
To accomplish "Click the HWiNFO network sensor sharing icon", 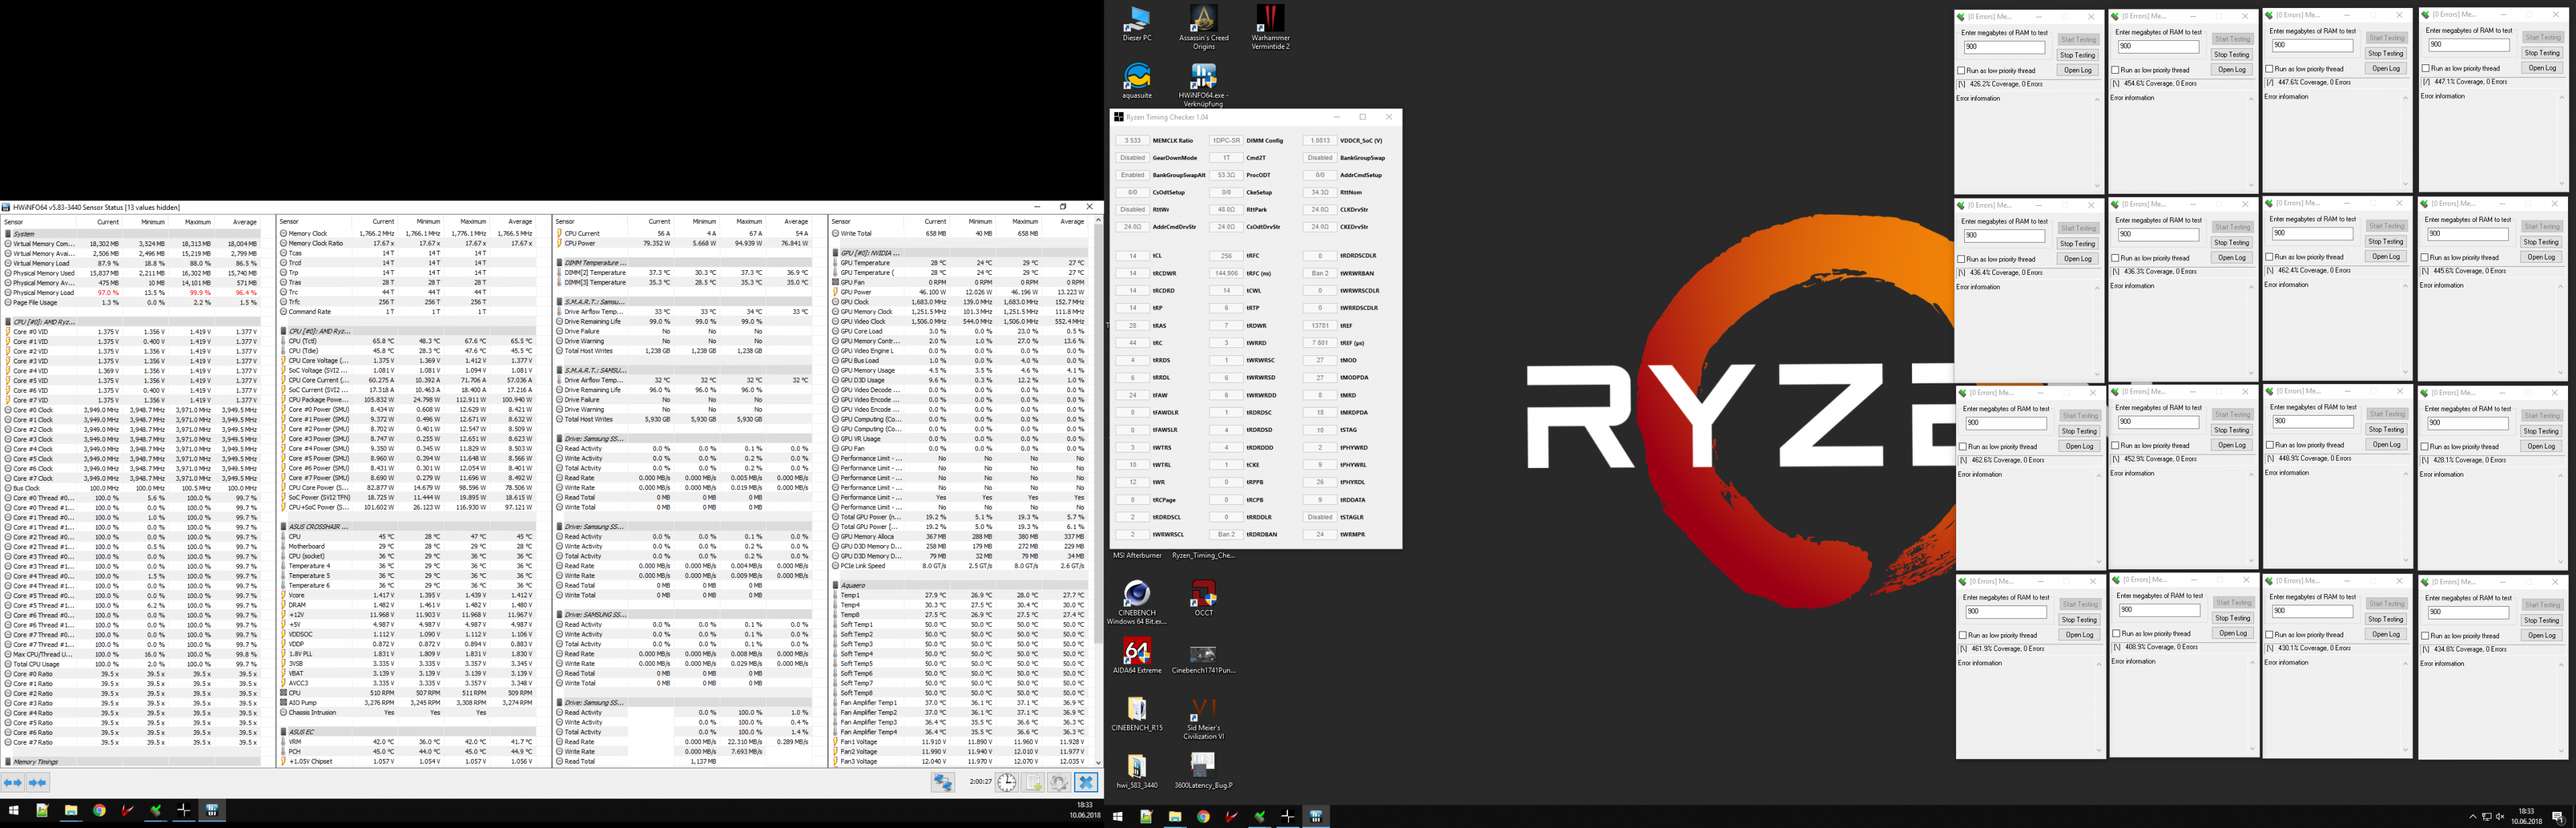I will (x=942, y=783).
